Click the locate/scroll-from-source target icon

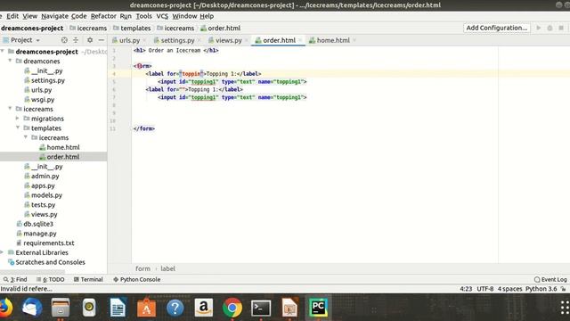point(64,40)
